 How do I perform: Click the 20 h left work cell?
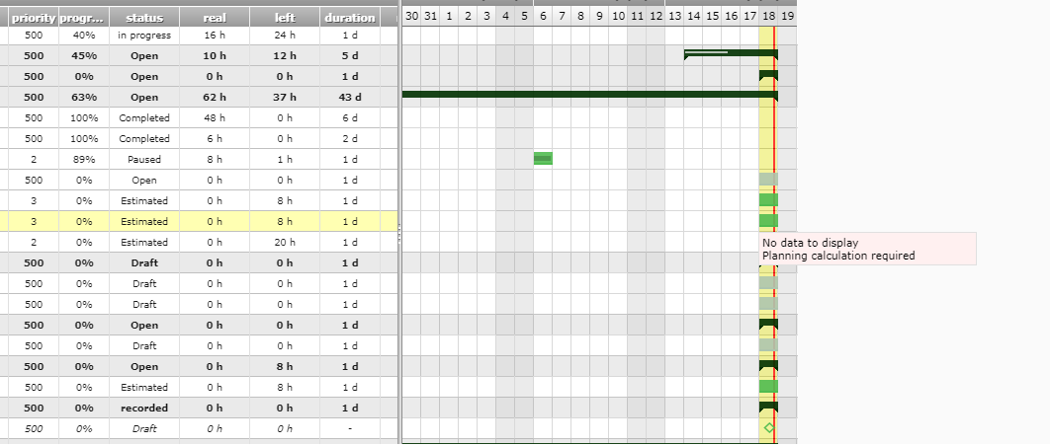(285, 242)
